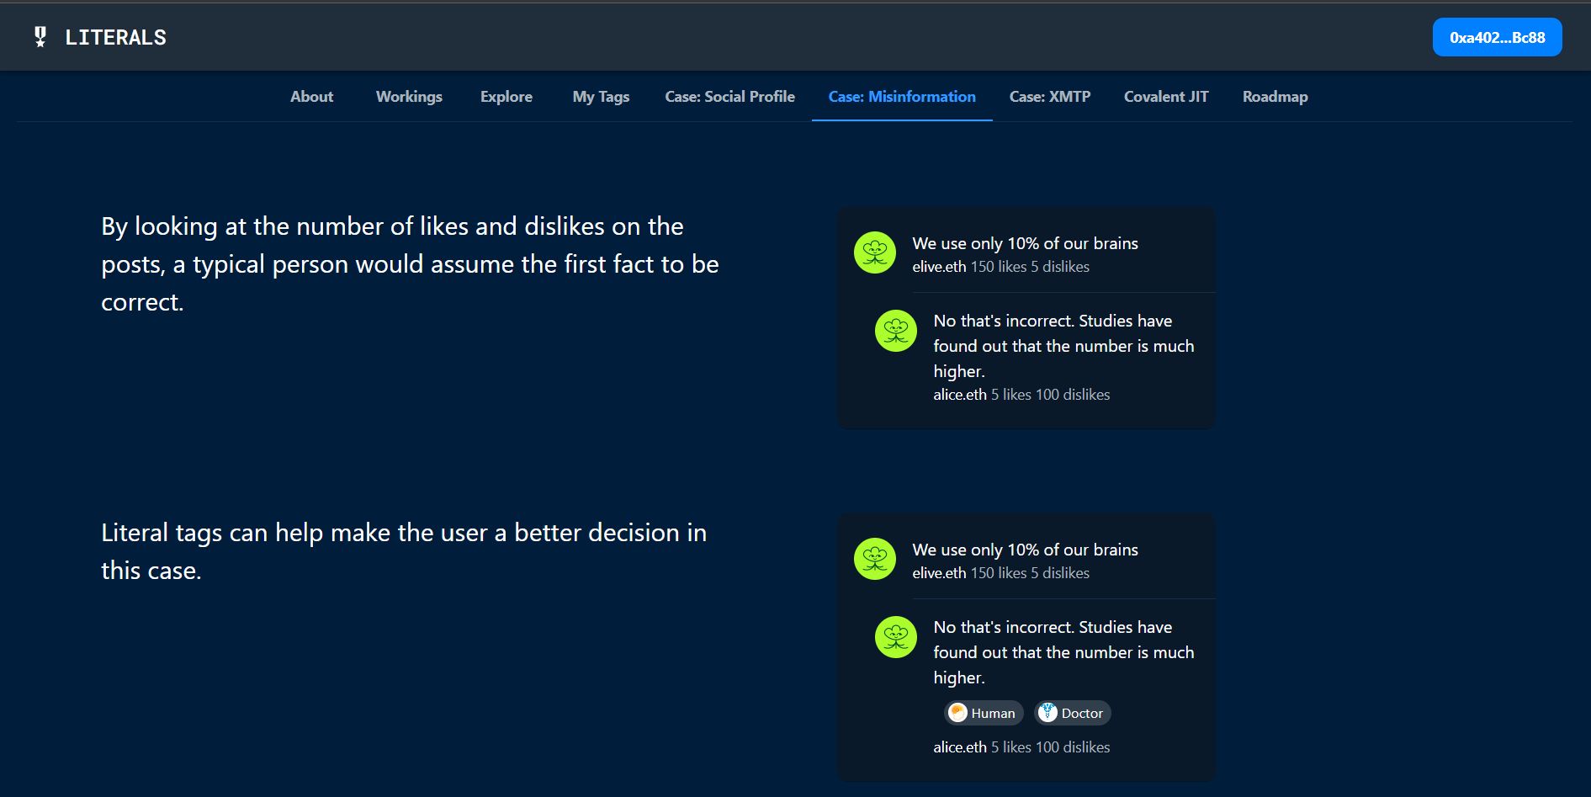Go to the Explore tab
This screenshot has width=1591, height=797.
(506, 97)
